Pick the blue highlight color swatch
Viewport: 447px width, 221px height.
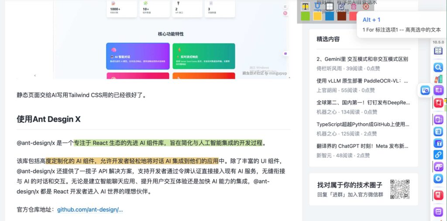point(330,16)
